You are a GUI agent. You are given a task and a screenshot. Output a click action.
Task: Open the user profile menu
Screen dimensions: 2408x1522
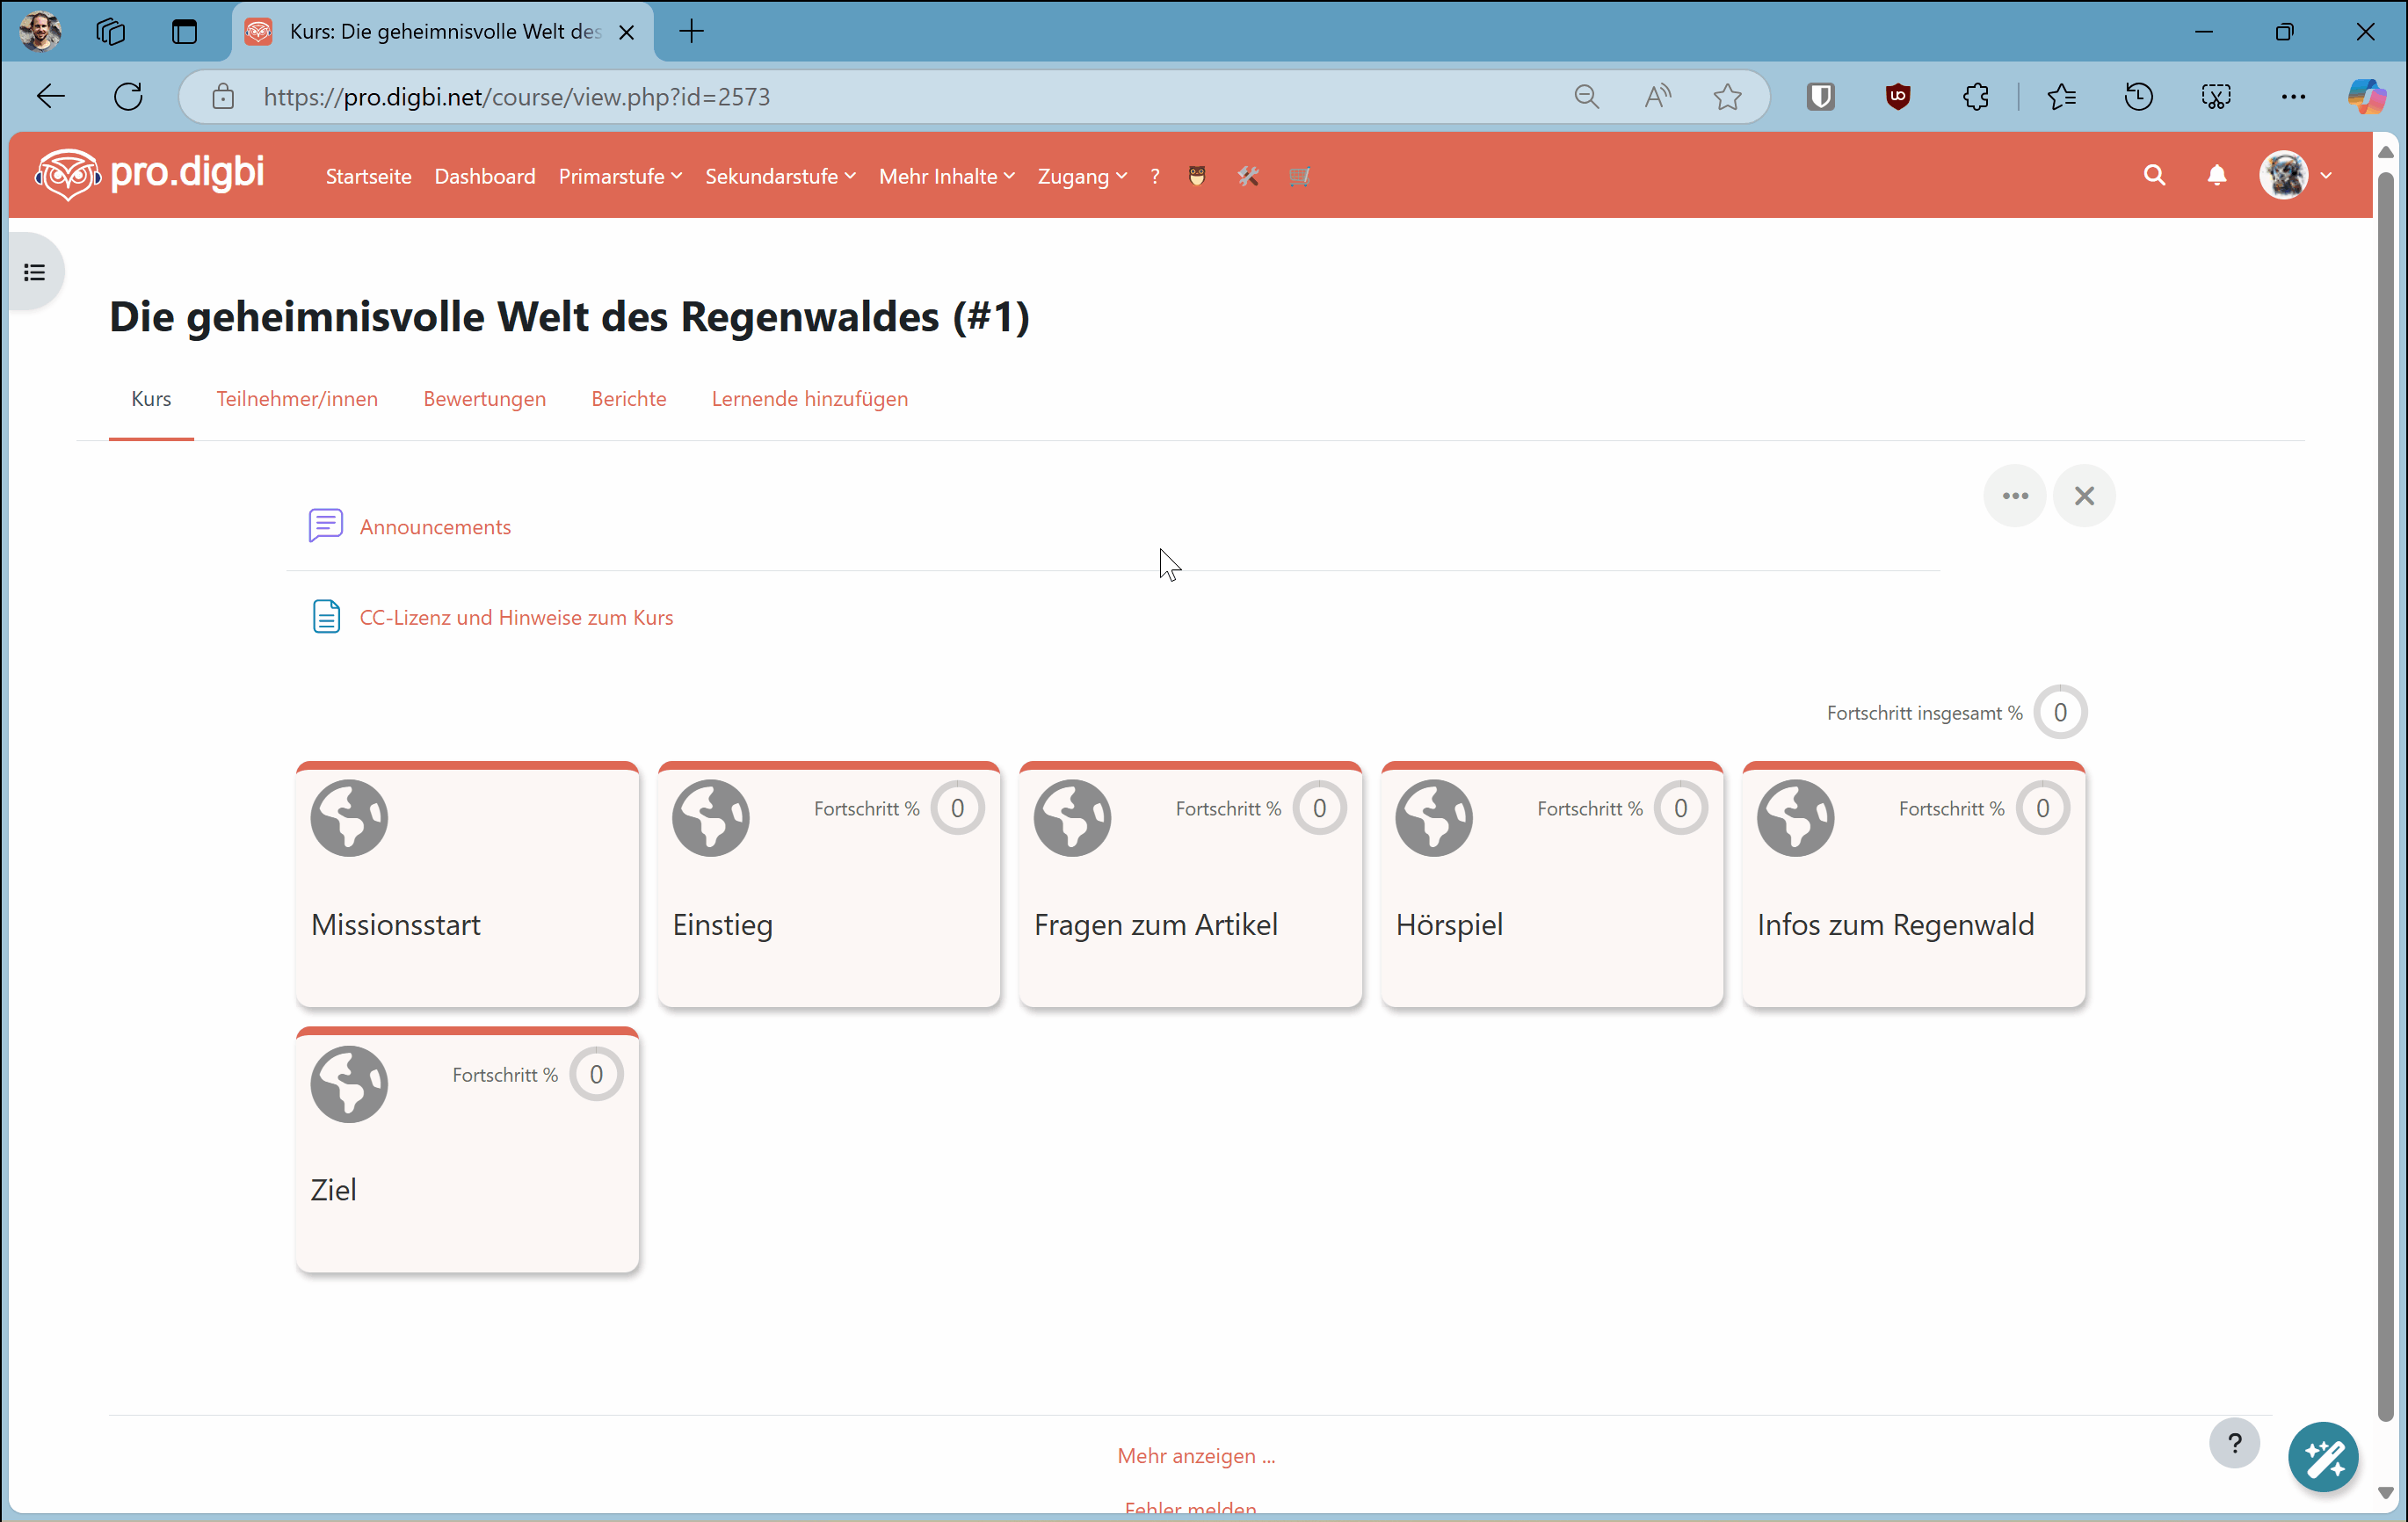pyautogui.click(x=2296, y=176)
